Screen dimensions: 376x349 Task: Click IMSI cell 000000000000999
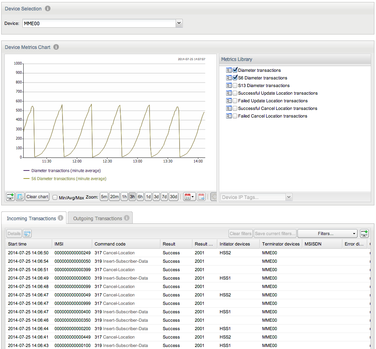73,303
